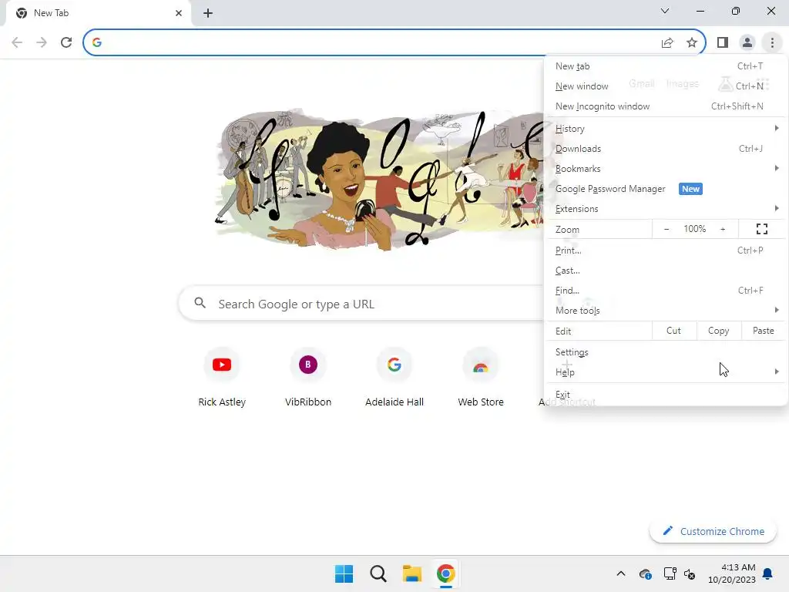
Task: Open the side panel icon
Action: pos(723,43)
